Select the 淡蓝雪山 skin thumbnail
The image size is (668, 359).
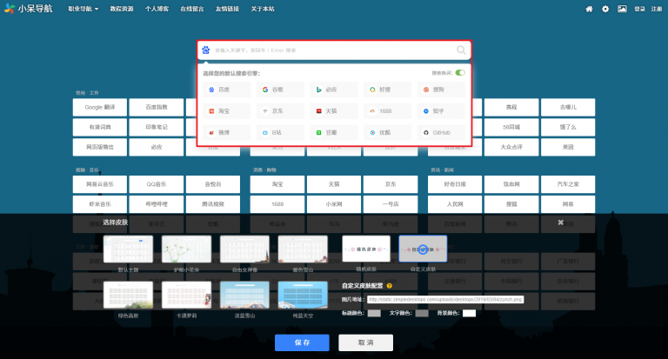coord(244,295)
